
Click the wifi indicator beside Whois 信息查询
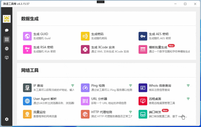click(x=188, y=86)
